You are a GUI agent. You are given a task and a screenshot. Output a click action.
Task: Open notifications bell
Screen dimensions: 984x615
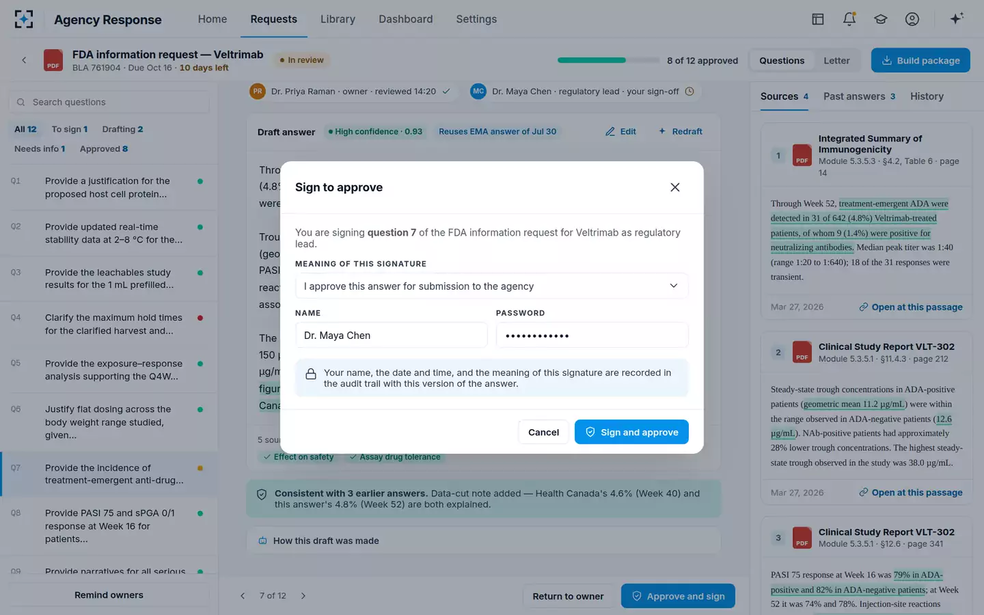(849, 19)
